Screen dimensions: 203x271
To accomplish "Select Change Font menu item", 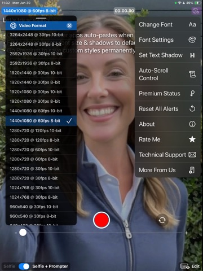I will click(x=167, y=24).
